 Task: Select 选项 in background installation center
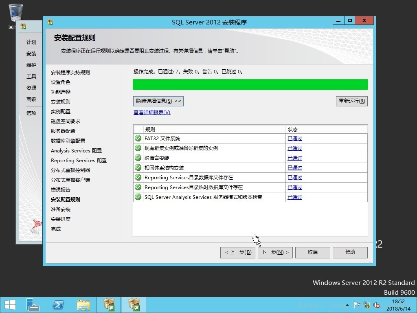tap(31, 113)
